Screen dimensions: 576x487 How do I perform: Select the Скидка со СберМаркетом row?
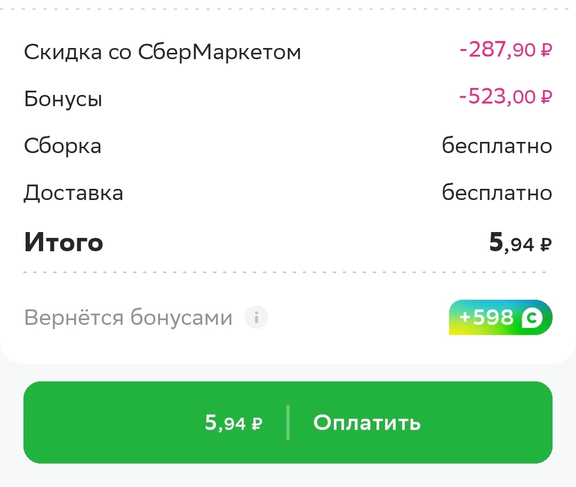[288, 51]
